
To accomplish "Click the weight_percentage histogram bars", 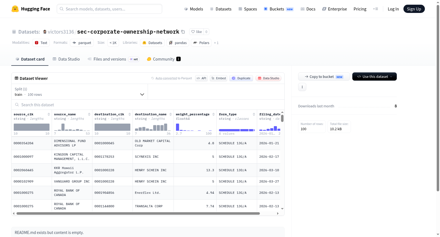I will 194,127.
